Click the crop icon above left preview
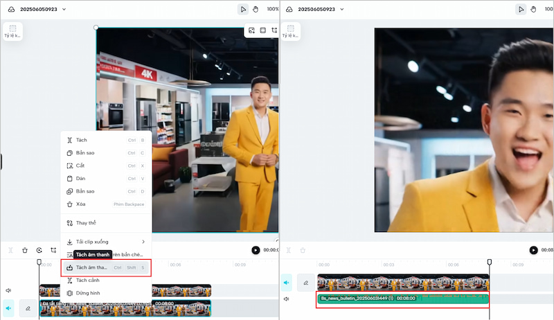 click(274, 30)
